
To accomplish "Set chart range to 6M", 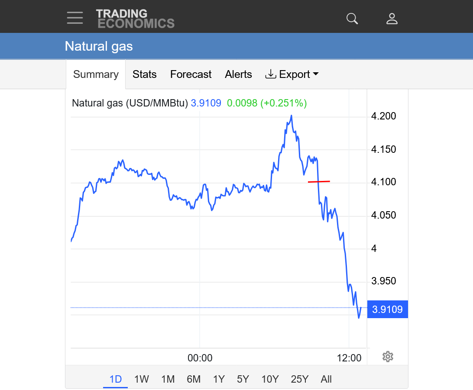I will [x=194, y=380].
